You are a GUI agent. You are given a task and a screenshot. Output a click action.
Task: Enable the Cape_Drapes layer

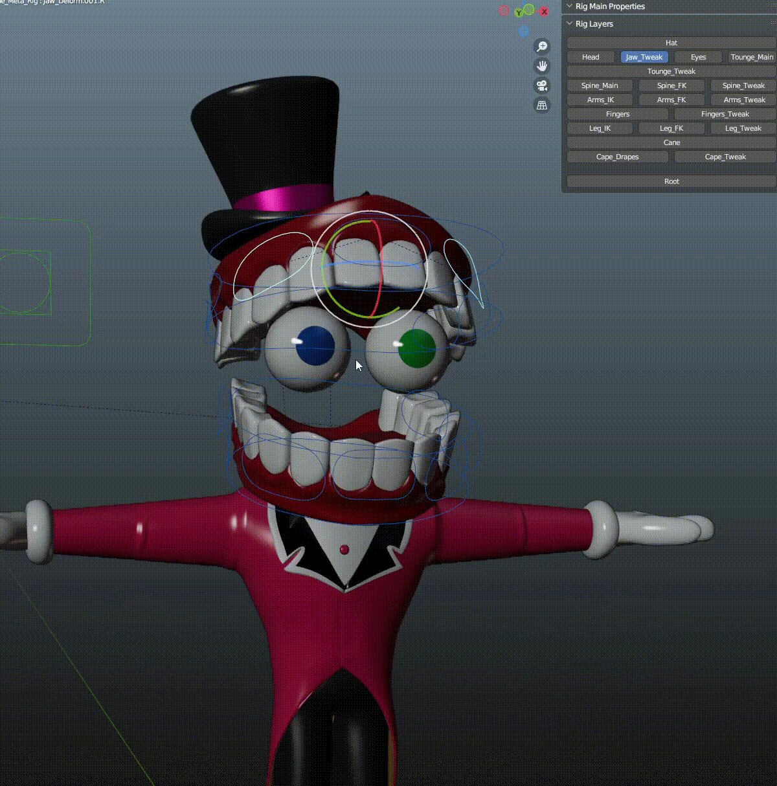pyautogui.click(x=618, y=157)
